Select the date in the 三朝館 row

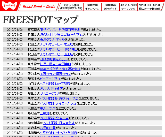pyautogui.click(x=15, y=113)
